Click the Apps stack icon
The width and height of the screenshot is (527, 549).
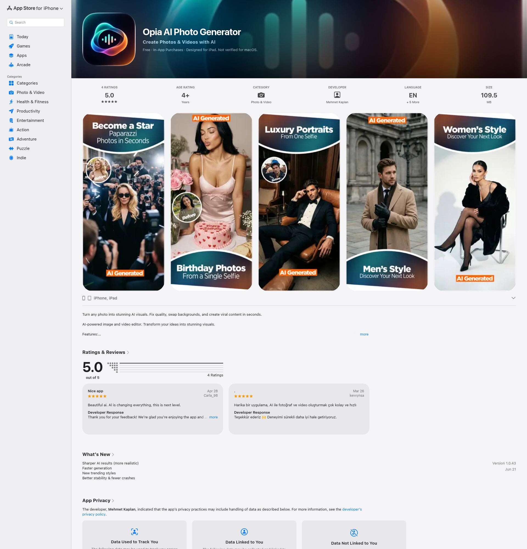(11, 55)
